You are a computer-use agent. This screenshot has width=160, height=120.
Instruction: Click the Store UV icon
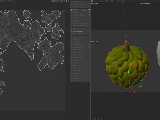(72, 76)
